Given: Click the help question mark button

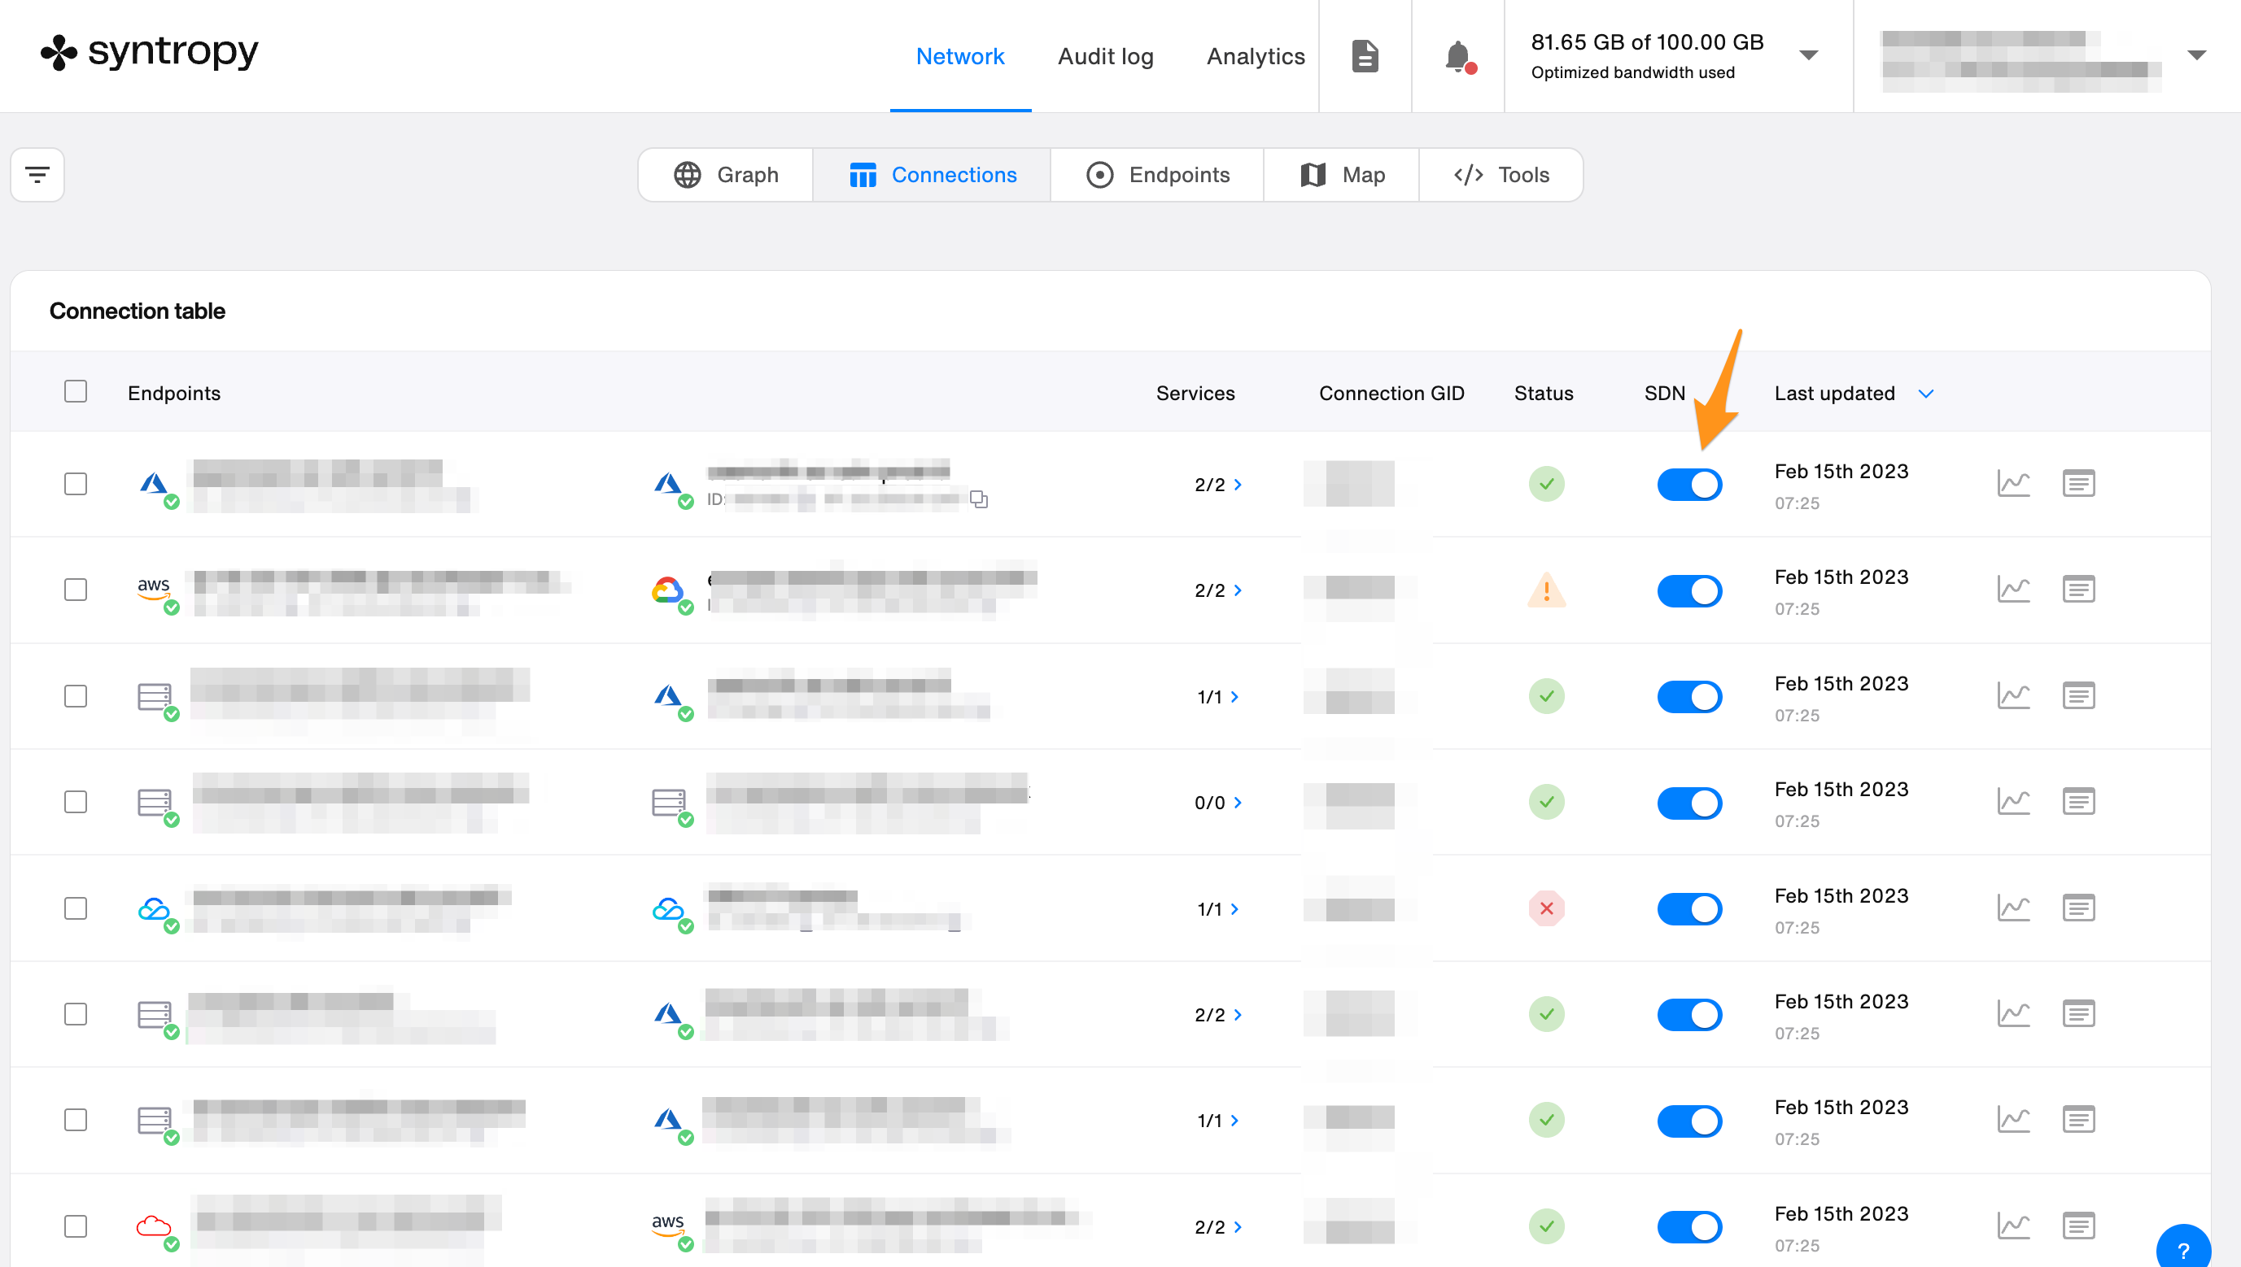Looking at the screenshot, I should coord(2182,1251).
